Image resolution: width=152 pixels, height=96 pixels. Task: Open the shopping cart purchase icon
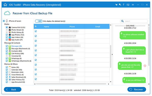[116, 5]
